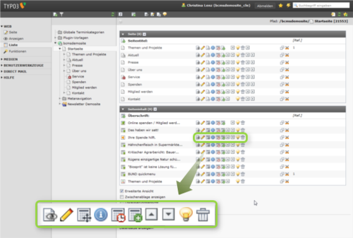Open Service page in the tree
Image resolution: width=353 pixels, height=238 pixels.
[x=78, y=77]
